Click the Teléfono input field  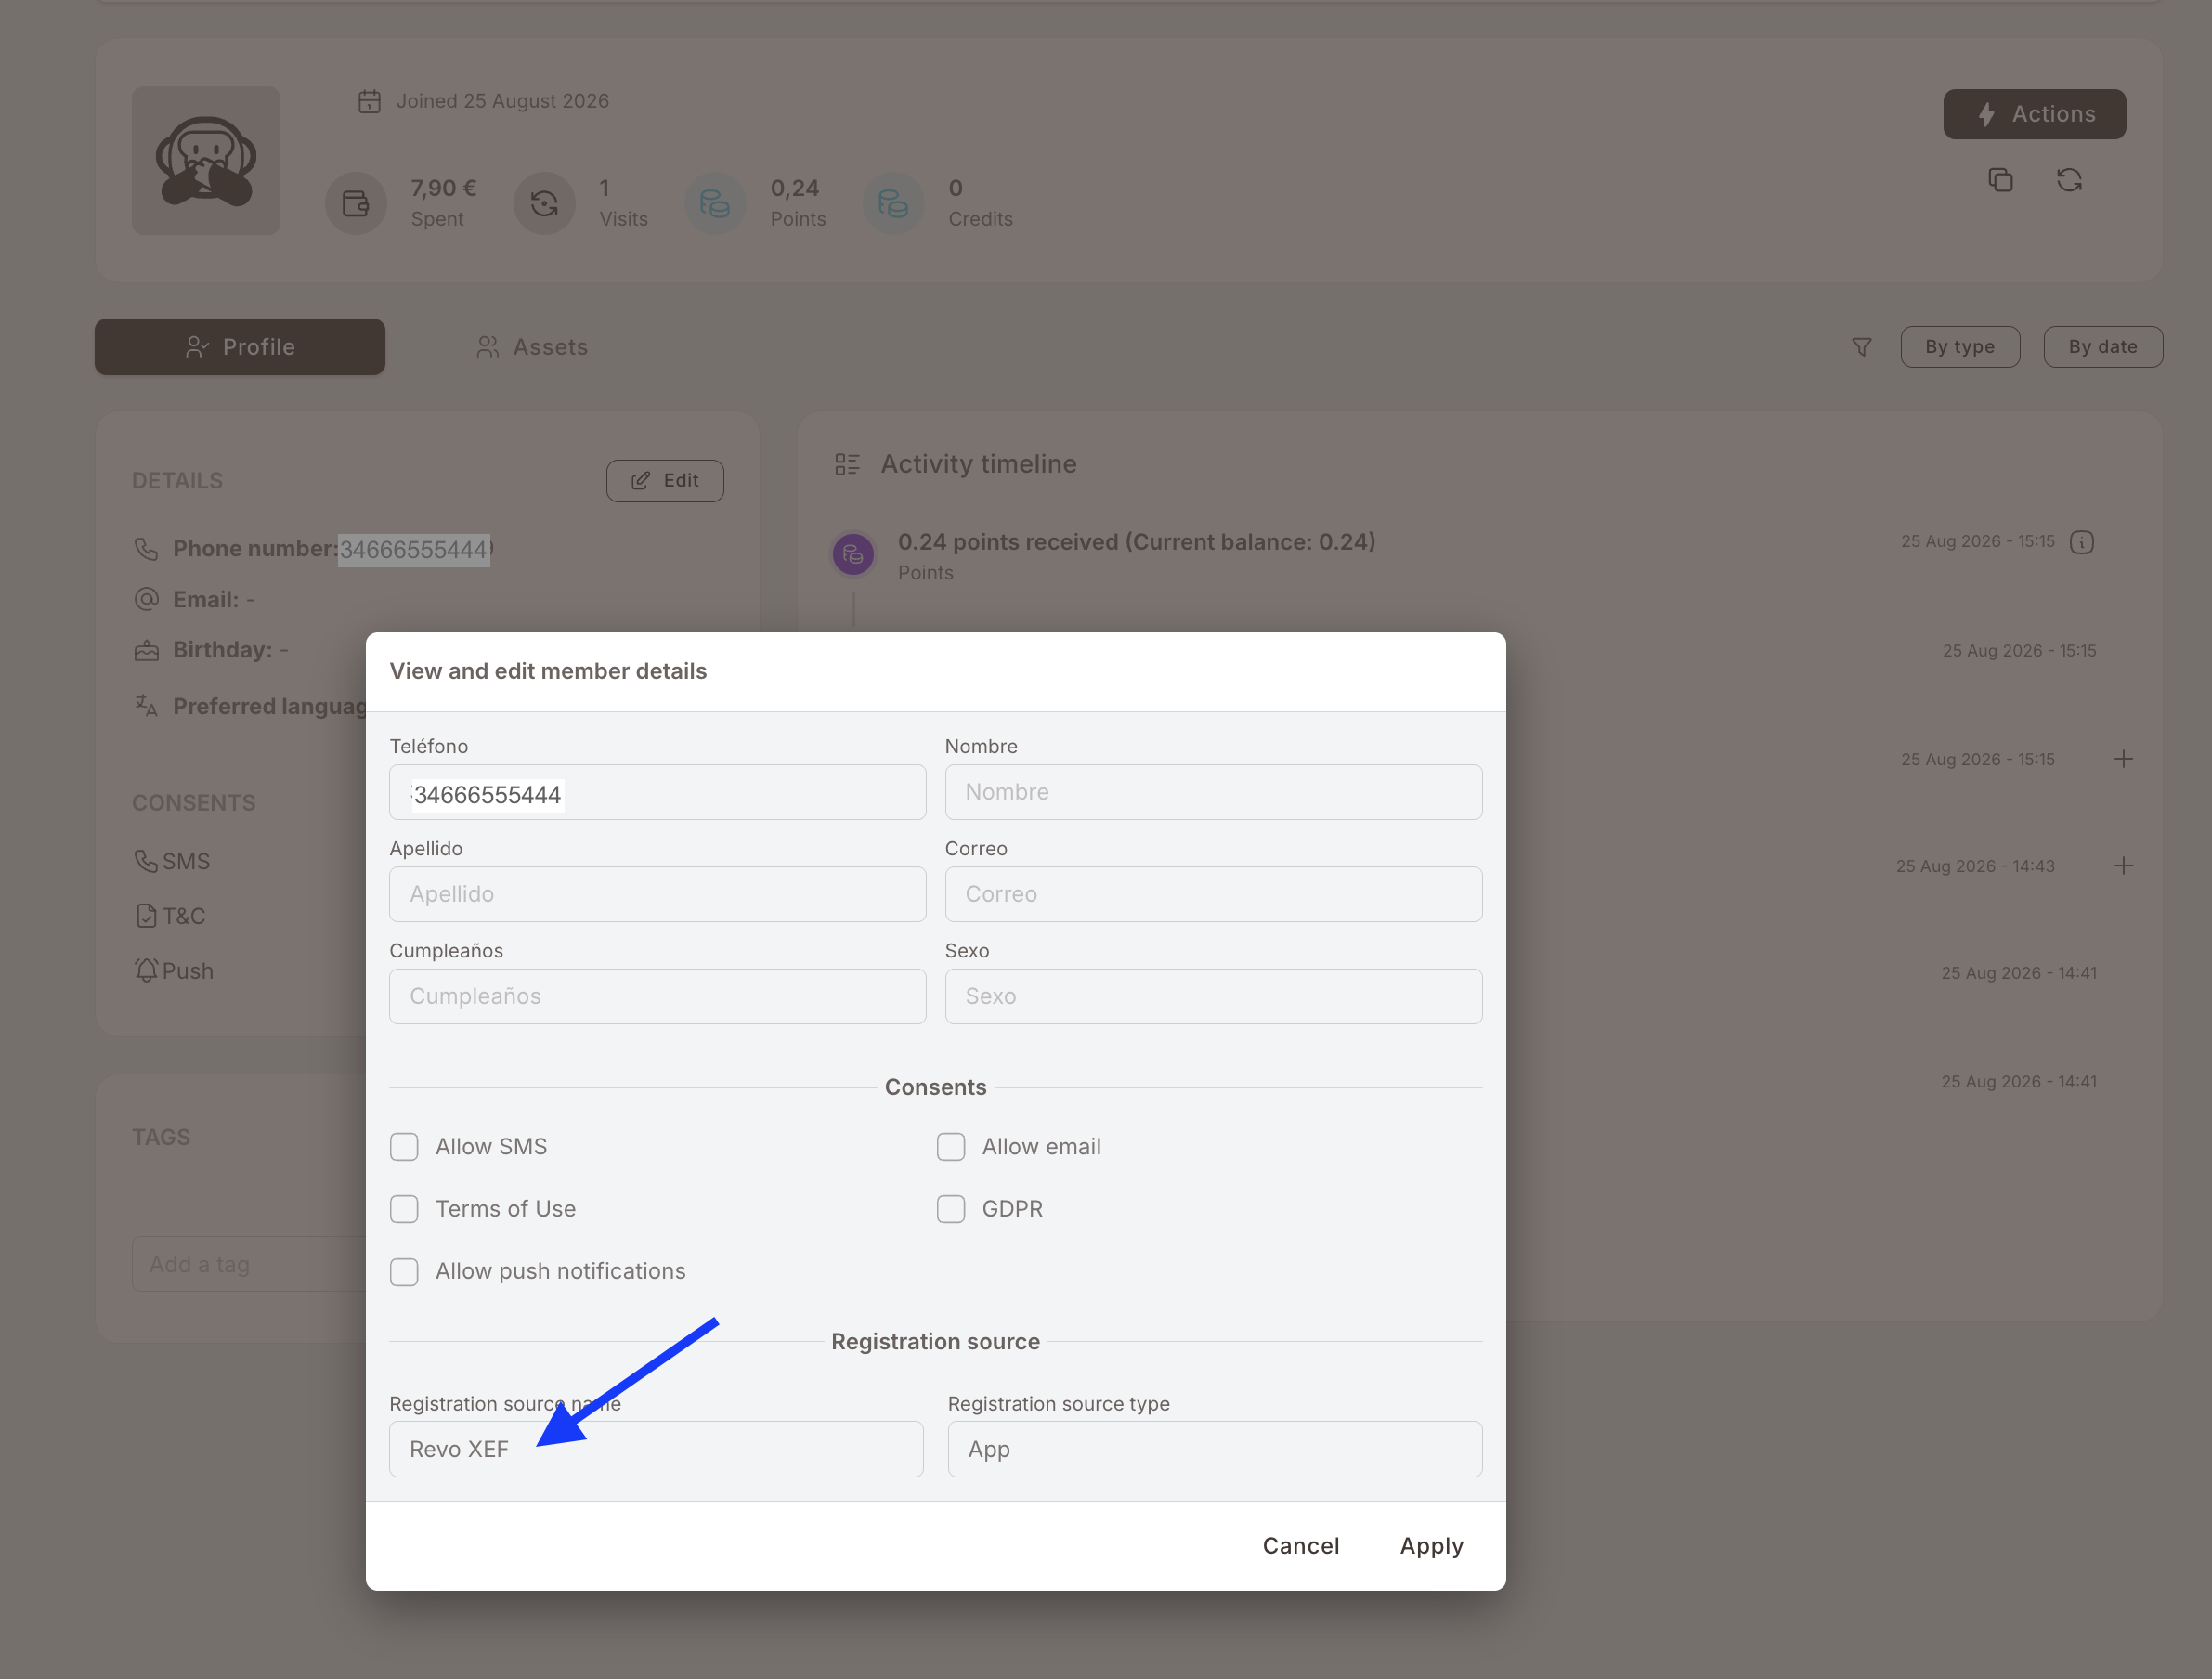658,793
